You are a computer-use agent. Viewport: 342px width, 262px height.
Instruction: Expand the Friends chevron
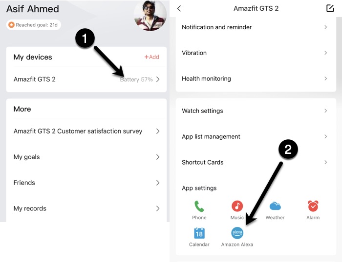pos(158,183)
